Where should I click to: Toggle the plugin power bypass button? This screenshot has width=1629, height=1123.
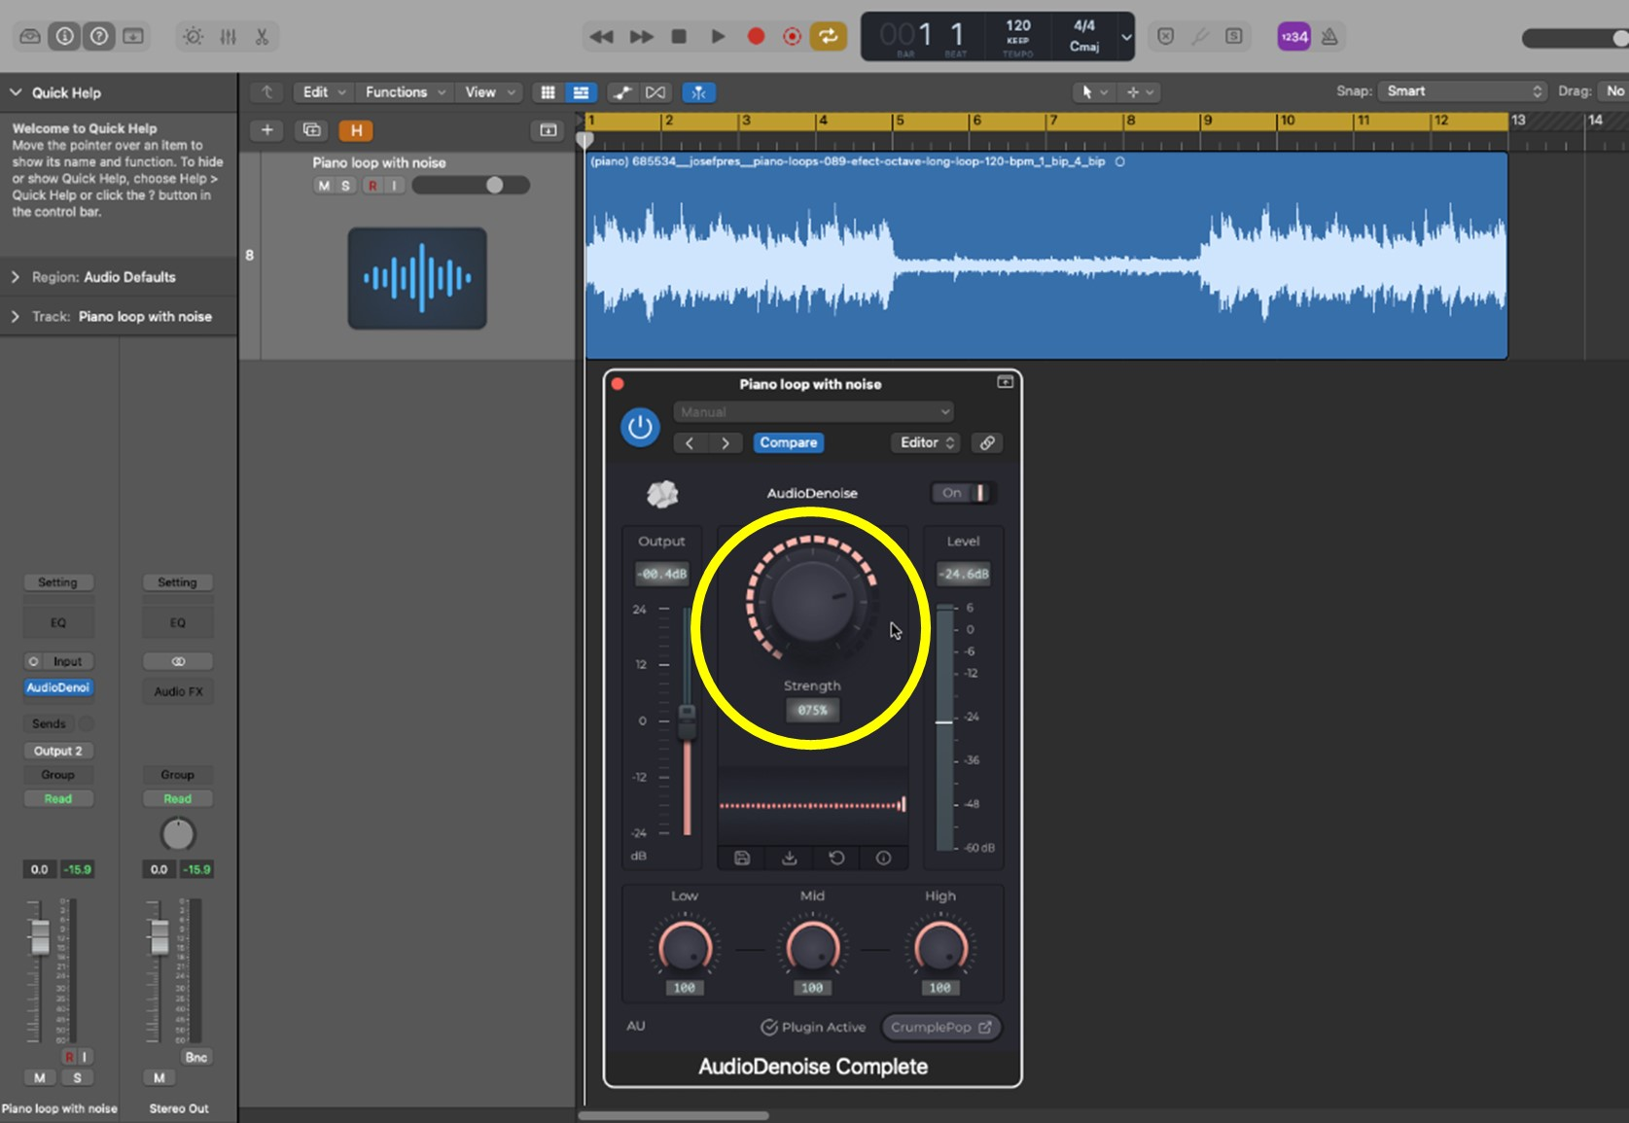[x=640, y=428]
